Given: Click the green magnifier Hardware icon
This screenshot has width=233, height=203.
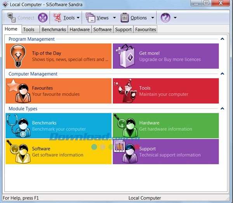Looking at the screenshot, I should (x=126, y=126).
